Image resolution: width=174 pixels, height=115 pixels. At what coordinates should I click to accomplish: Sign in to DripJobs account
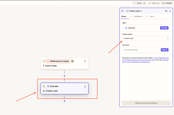(165, 50)
